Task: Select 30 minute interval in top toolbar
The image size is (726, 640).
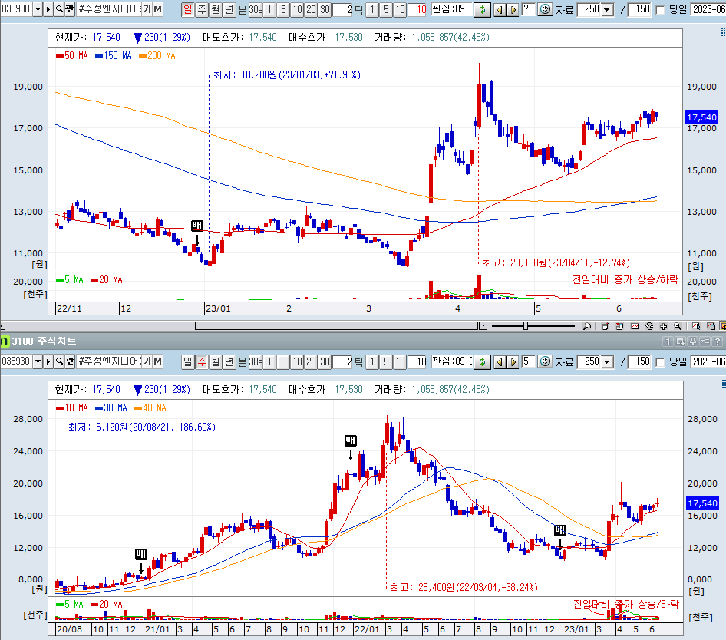Action: coord(325,10)
